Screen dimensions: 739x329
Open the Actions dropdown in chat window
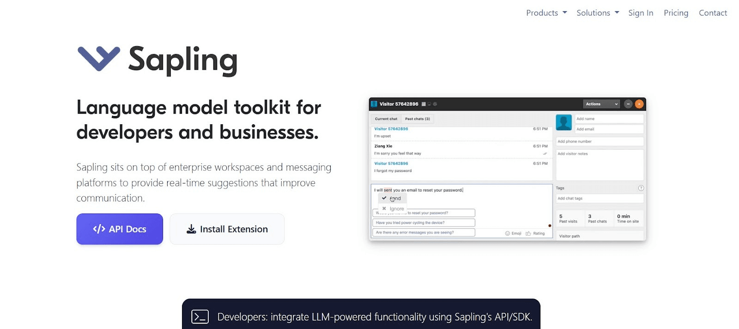pyautogui.click(x=601, y=104)
